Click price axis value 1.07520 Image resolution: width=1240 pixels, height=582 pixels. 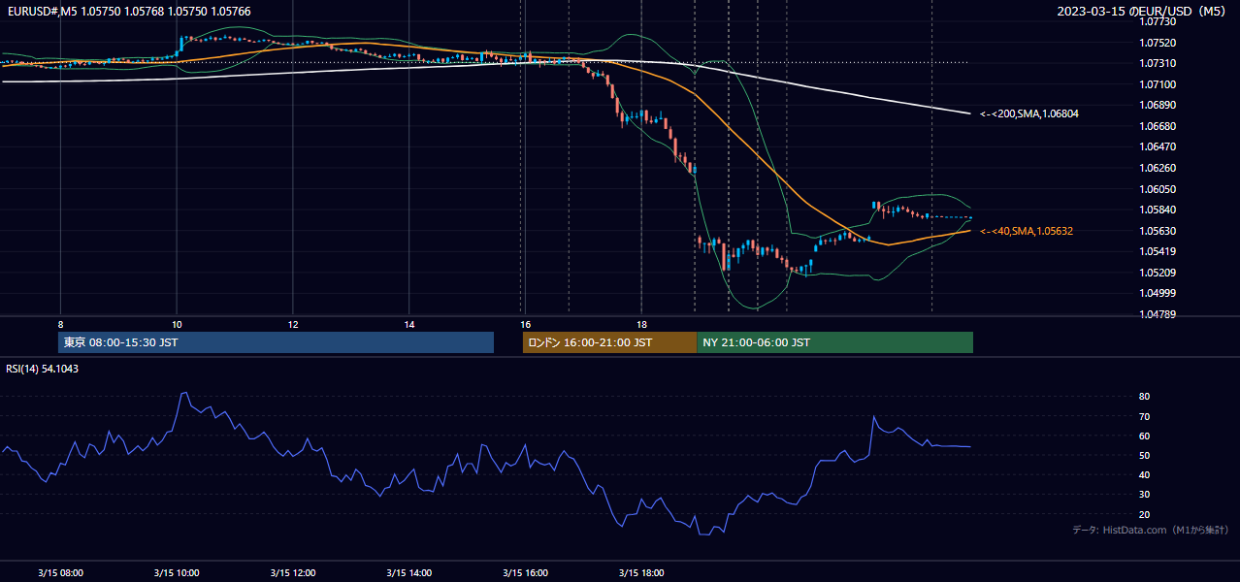1158,43
